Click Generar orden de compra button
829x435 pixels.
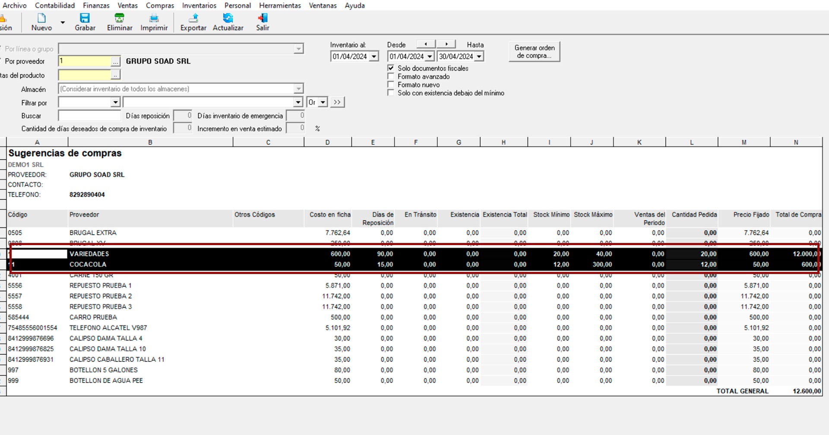click(x=534, y=52)
